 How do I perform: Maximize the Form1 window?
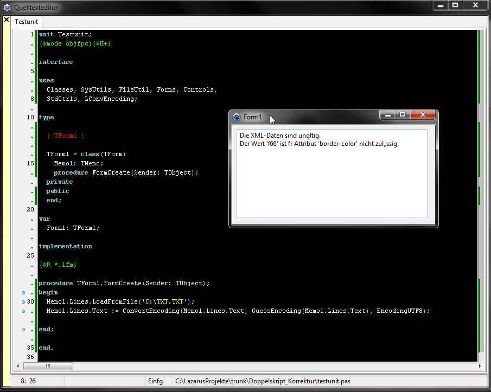point(402,115)
